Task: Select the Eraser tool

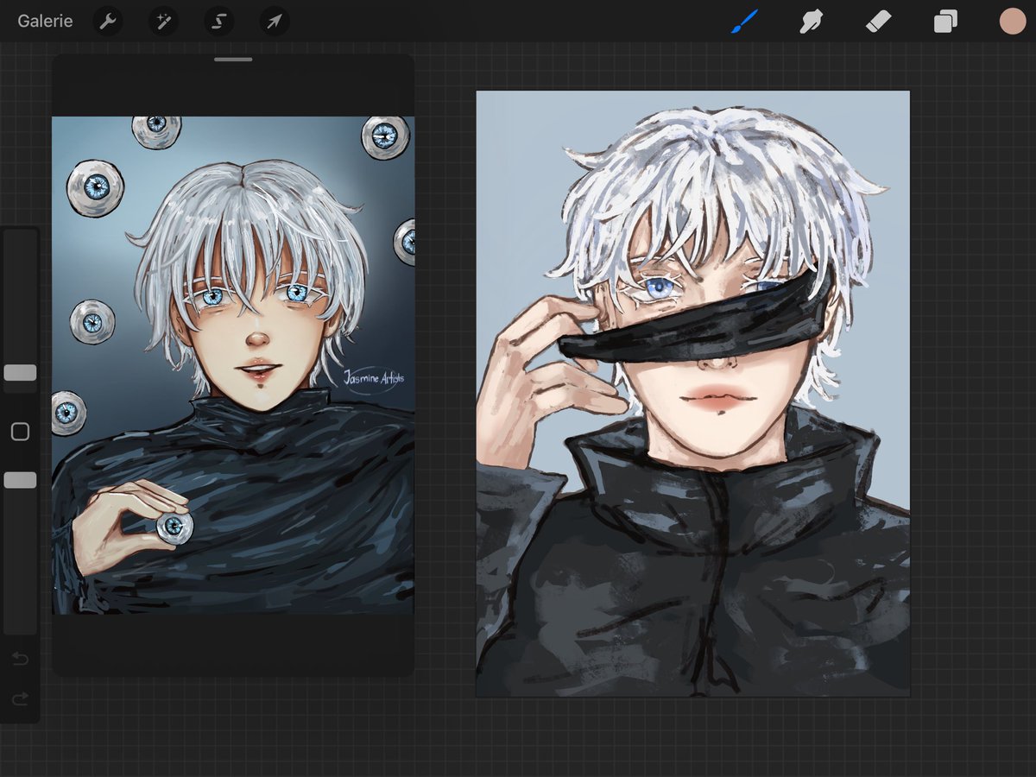Action: [878, 22]
